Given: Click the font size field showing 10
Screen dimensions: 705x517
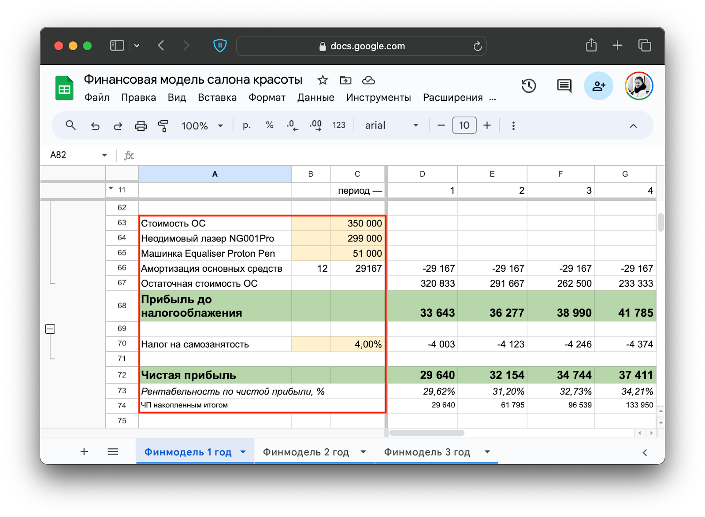Looking at the screenshot, I should (x=464, y=126).
